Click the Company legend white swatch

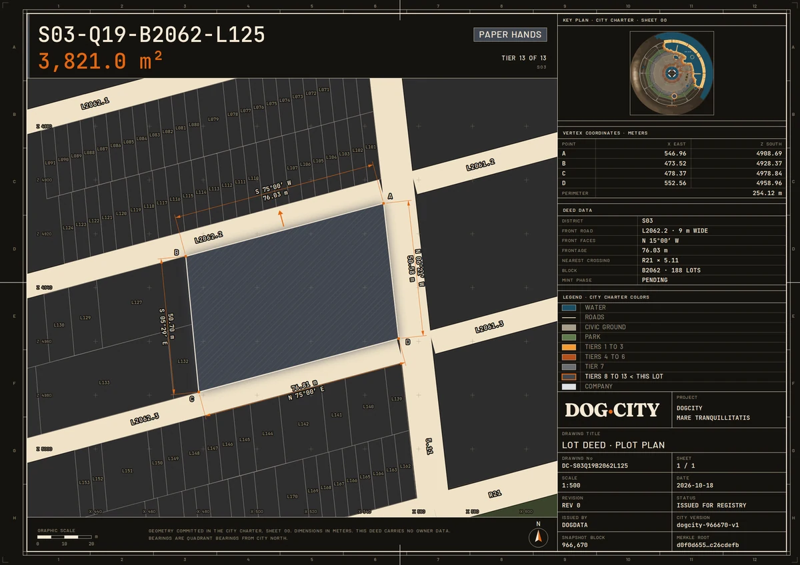pyautogui.click(x=569, y=386)
